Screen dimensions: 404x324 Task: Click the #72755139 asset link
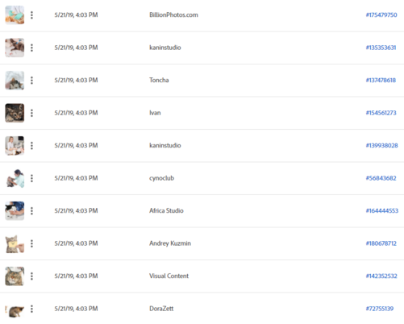[380, 309]
